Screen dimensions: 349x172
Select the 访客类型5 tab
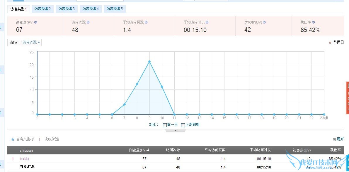coord(115,9)
